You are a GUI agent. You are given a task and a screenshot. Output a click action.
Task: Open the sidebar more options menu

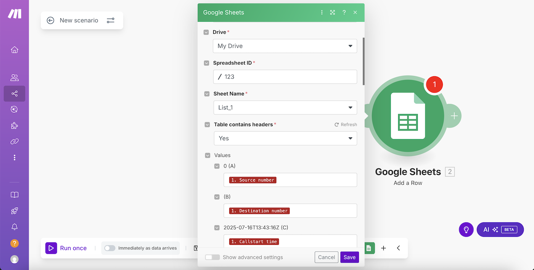14,157
